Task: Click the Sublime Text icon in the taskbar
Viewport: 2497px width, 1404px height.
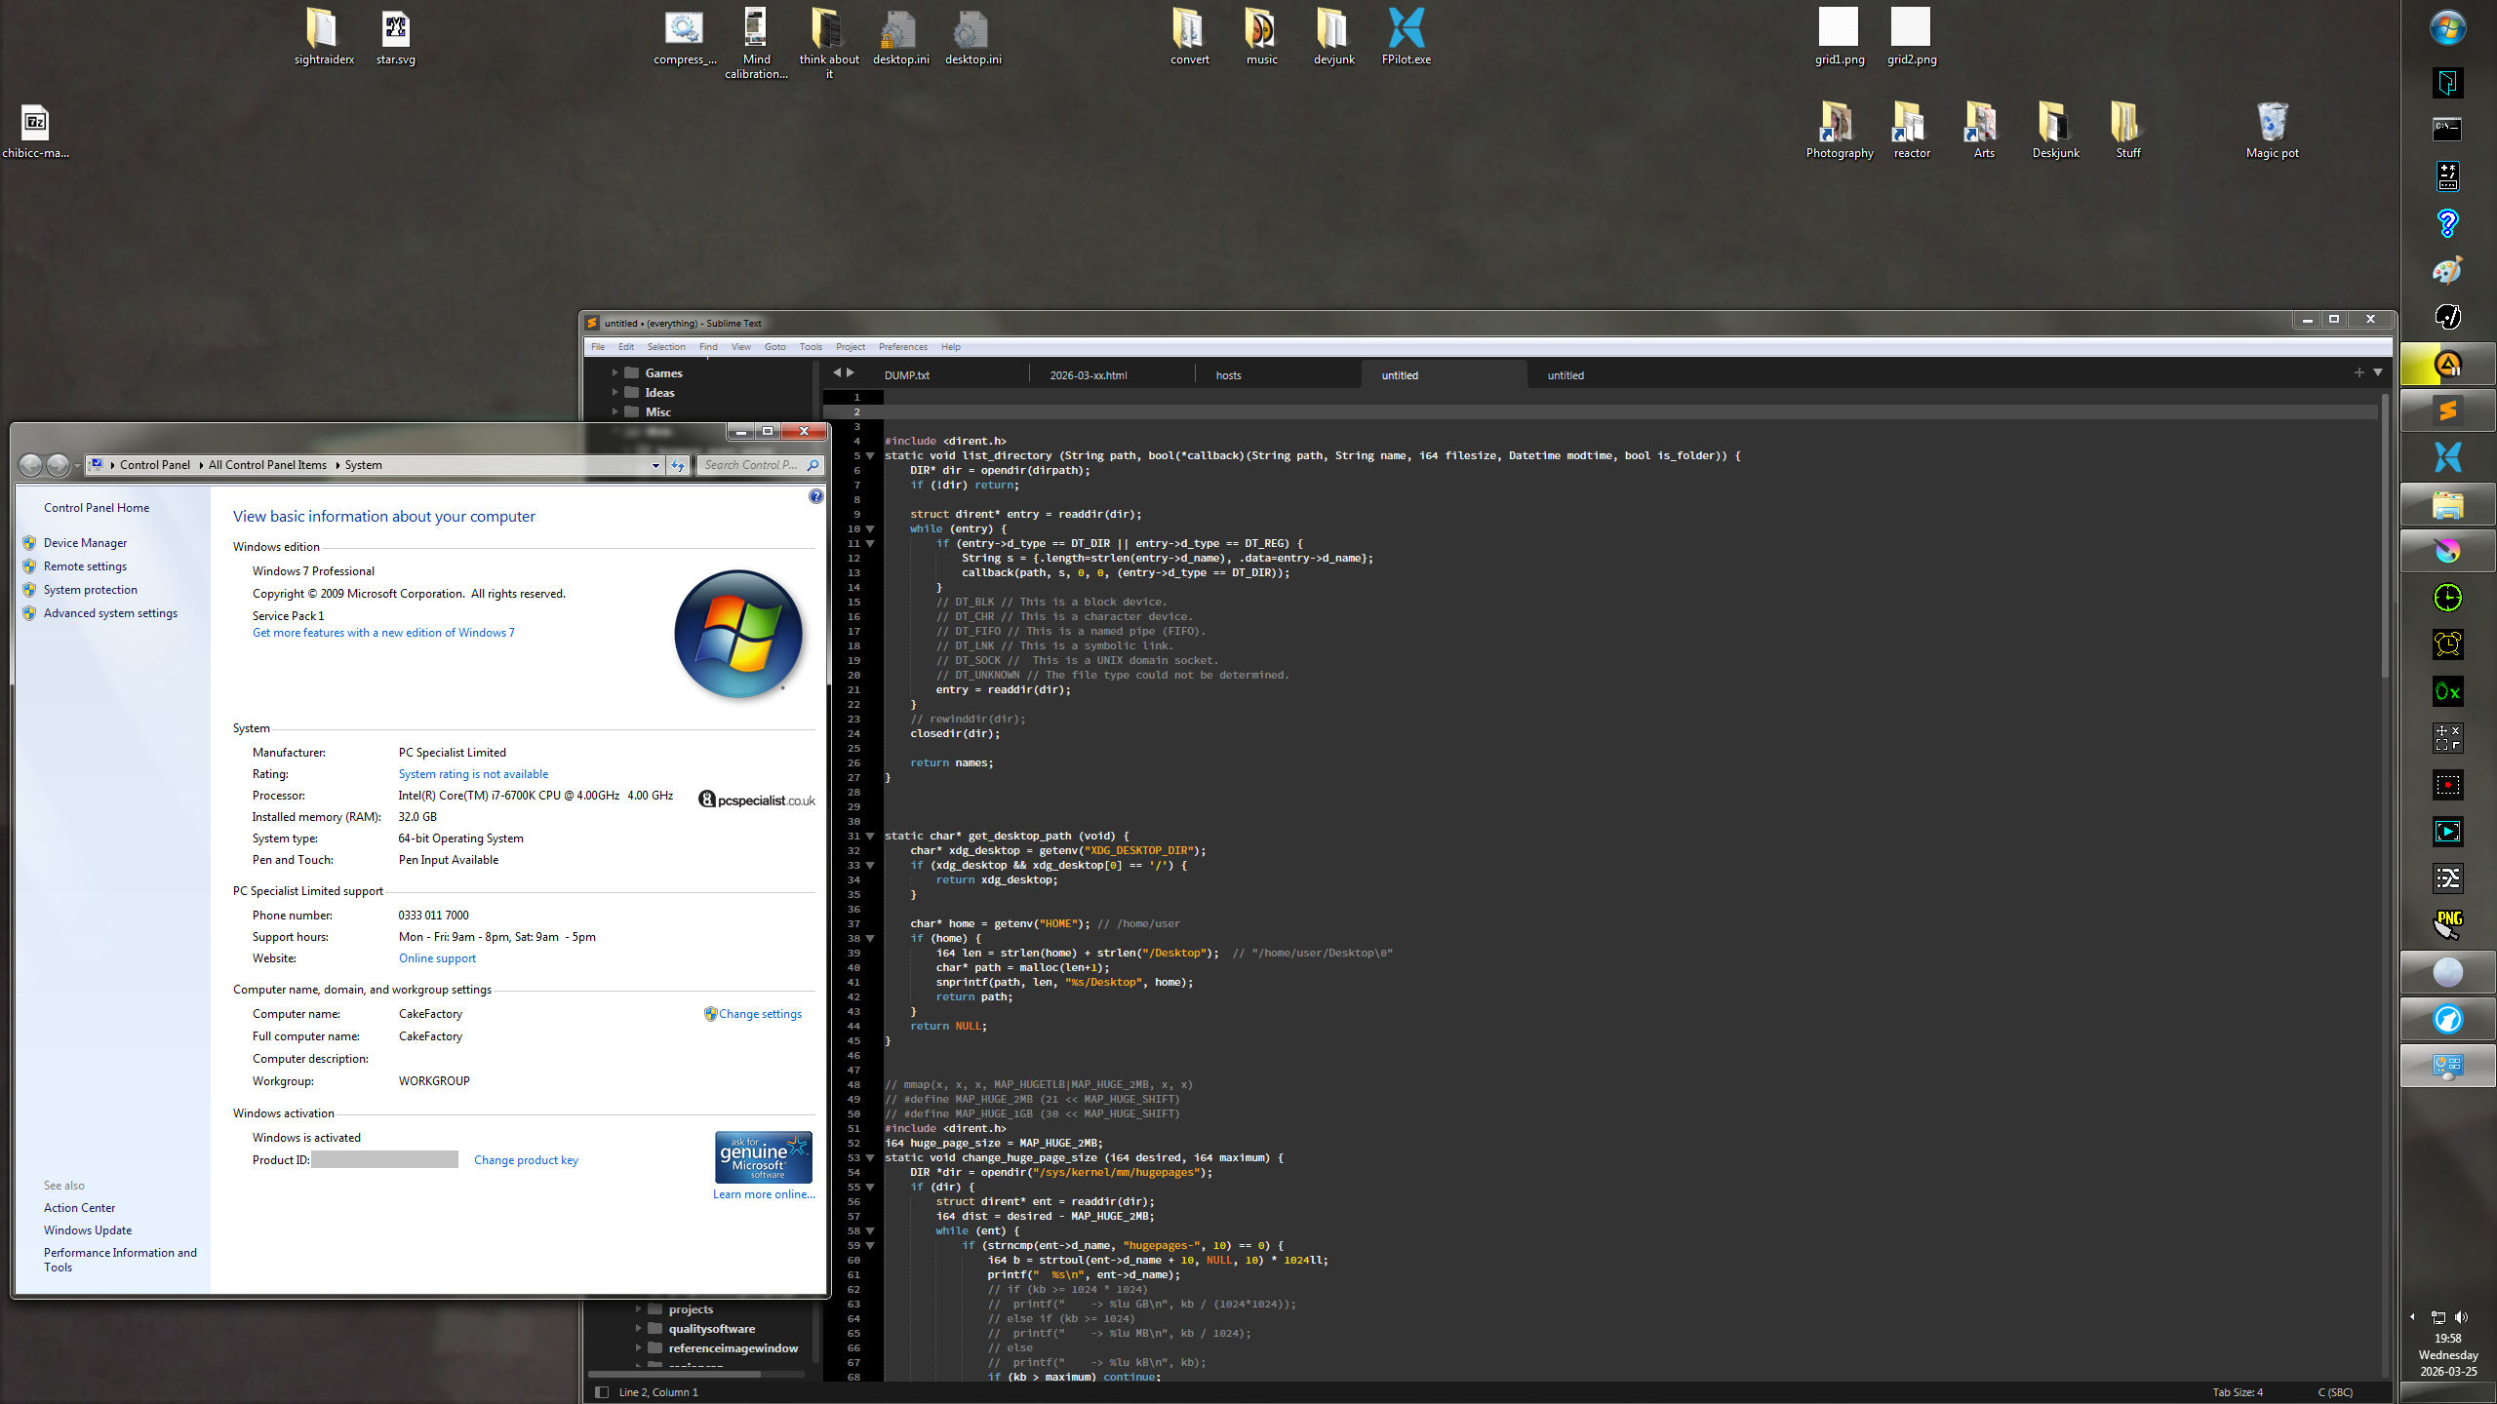Action: 2447,410
